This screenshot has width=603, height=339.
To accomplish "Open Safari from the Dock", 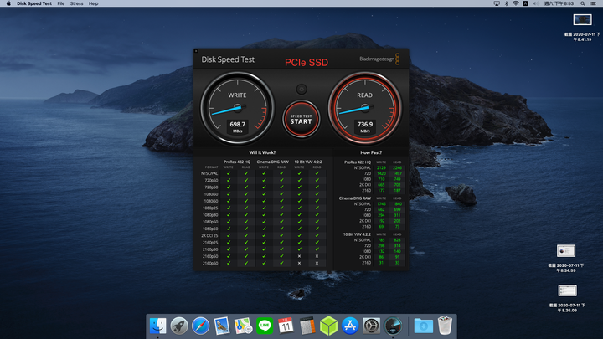I will 200,326.
